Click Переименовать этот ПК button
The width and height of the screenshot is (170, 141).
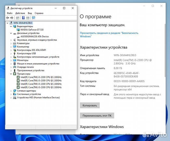pyautogui.click(x=97, y=116)
